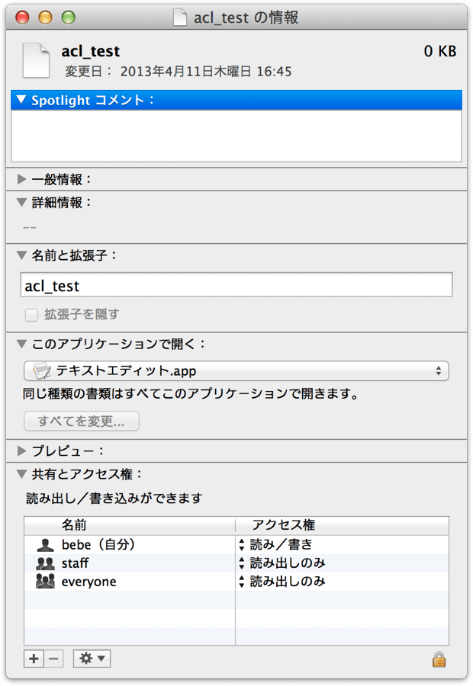Expand the 一般情報 section
Screen dimensions: 473x686
[21, 179]
